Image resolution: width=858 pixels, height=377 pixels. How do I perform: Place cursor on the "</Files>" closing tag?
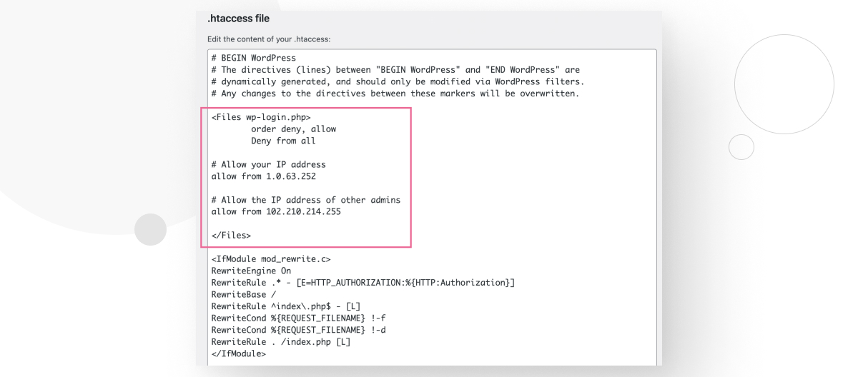pos(231,235)
